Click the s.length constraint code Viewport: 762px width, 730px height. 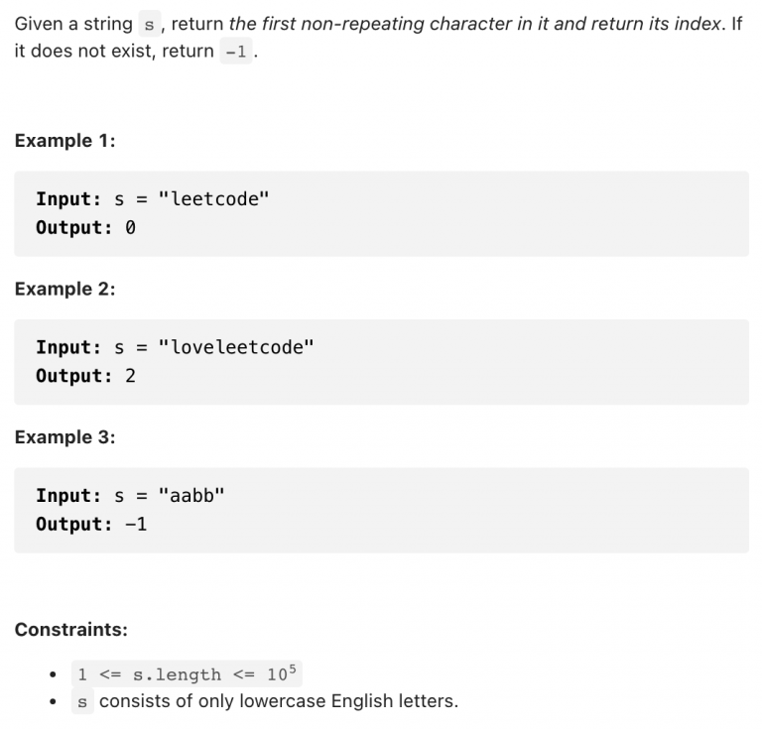[187, 673]
